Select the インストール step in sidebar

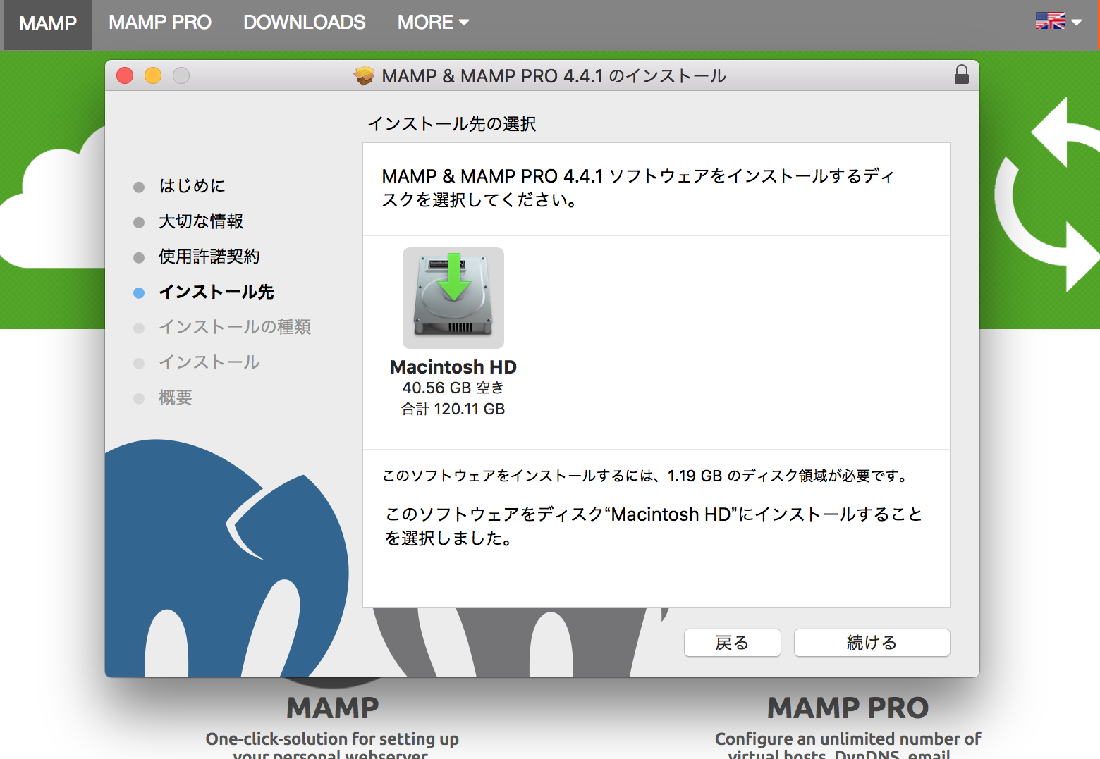pyautogui.click(x=209, y=362)
